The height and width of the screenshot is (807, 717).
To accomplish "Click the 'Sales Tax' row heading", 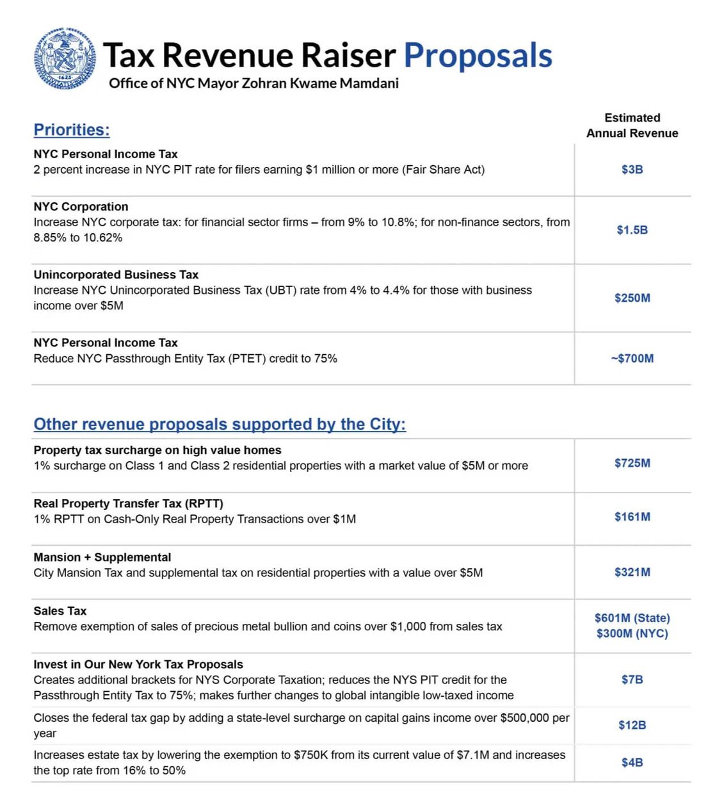I will 60,611.
